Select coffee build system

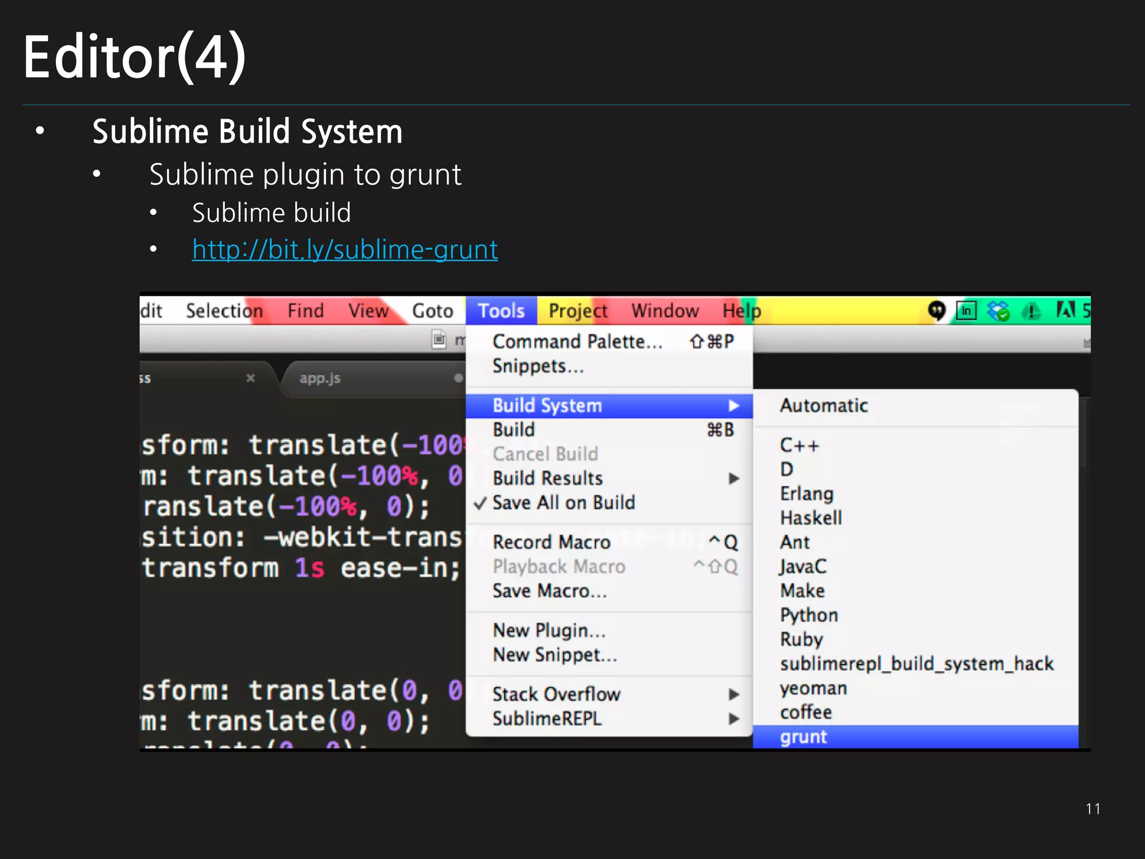click(x=916, y=712)
